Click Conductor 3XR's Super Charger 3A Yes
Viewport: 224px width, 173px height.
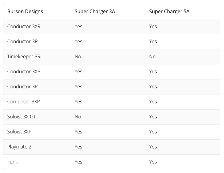click(x=78, y=27)
